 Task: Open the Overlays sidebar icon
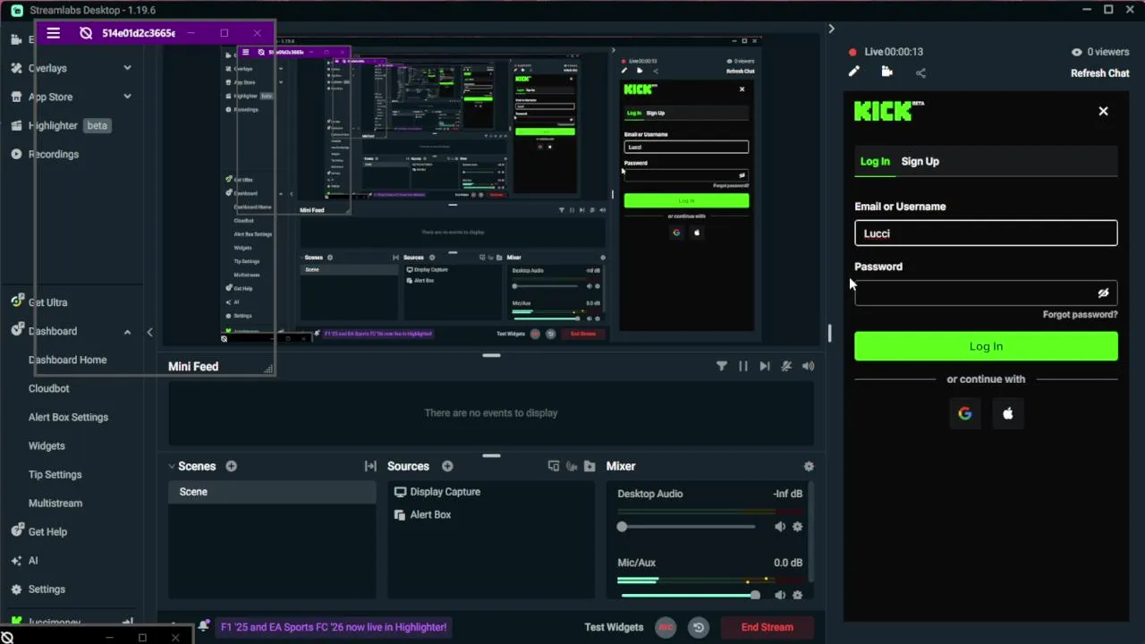pyautogui.click(x=16, y=68)
